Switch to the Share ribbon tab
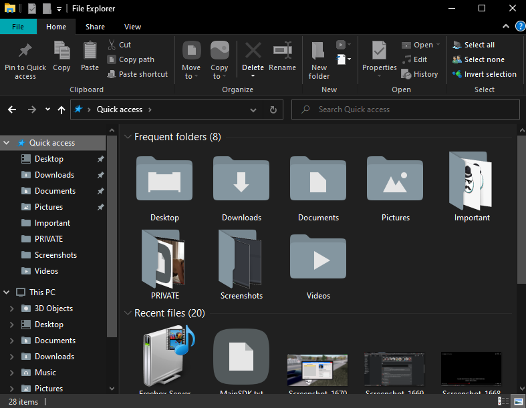The height and width of the screenshot is (408, 526). tap(95, 27)
